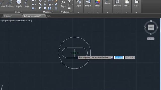
Task: Expand the Modificar panel title
Action: (48, 12)
